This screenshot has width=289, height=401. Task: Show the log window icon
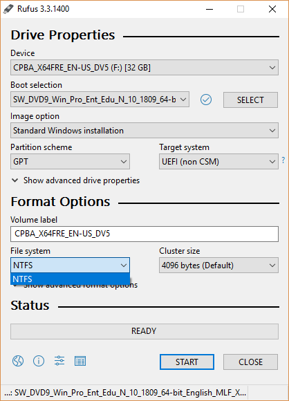(80, 361)
